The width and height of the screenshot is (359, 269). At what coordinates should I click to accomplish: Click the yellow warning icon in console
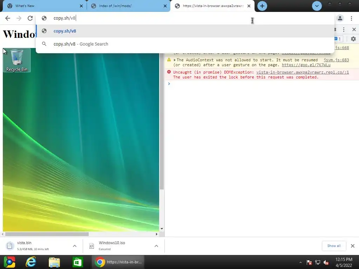[169, 60]
